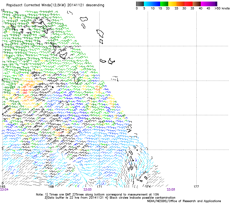Click the 'NOAA/NESDIS/Office of Research and Applications' credit
The width and height of the screenshot is (231, 203).
click(184, 201)
